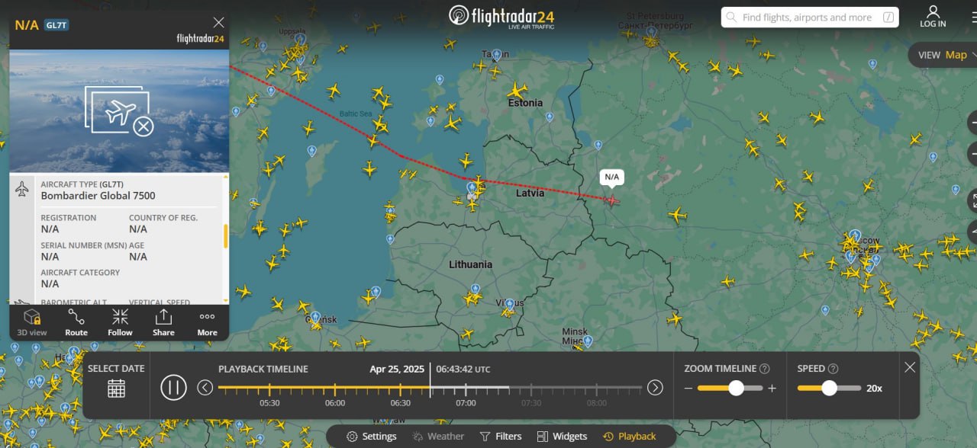Screen dimensions: 977x448
Task: Share this flight
Action: 163,322
